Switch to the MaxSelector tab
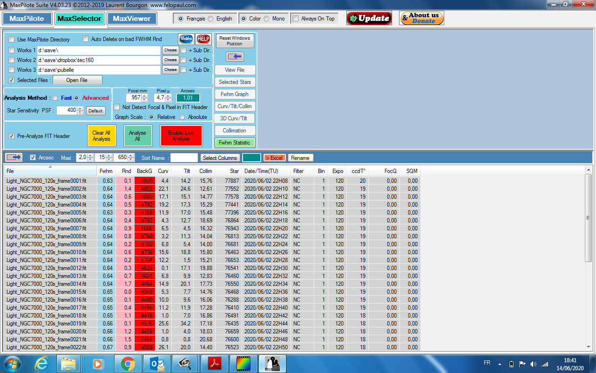The width and height of the screenshot is (596, 373). pyautogui.click(x=79, y=19)
